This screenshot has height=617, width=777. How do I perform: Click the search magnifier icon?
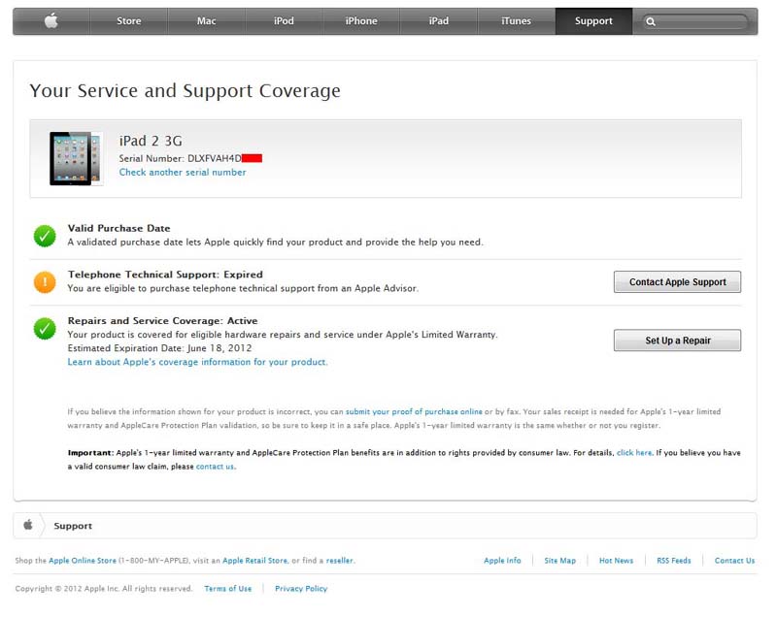[x=651, y=21]
